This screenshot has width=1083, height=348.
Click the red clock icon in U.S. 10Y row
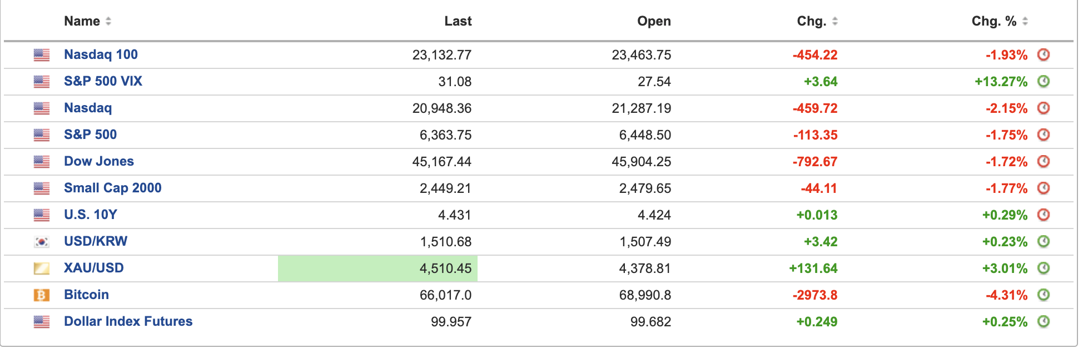tap(1044, 215)
